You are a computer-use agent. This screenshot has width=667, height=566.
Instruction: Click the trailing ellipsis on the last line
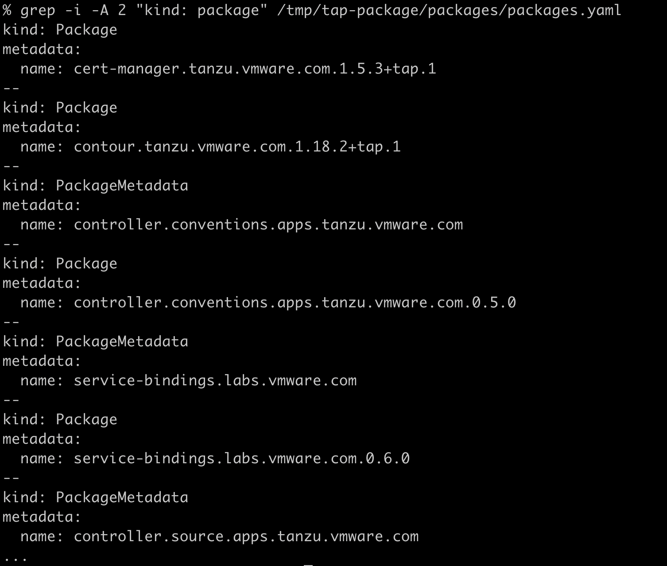pos(16,559)
